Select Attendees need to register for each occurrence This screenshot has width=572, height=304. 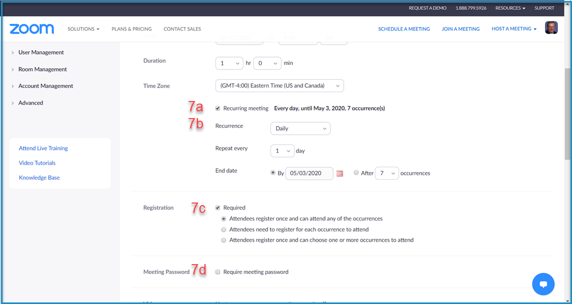[224, 230]
